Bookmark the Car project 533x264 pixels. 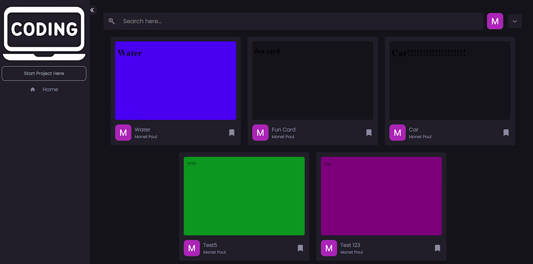click(x=506, y=133)
